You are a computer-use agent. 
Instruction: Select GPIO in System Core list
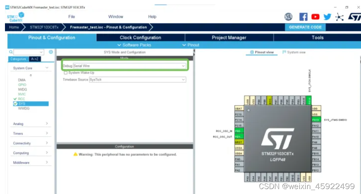pyautogui.click(x=22, y=84)
